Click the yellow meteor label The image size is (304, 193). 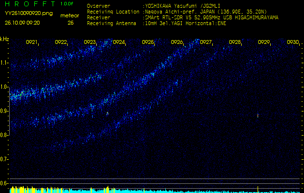(x=70, y=15)
